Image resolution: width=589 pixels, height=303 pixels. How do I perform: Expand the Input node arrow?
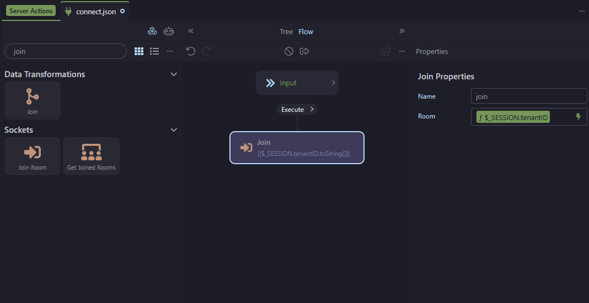(x=333, y=83)
